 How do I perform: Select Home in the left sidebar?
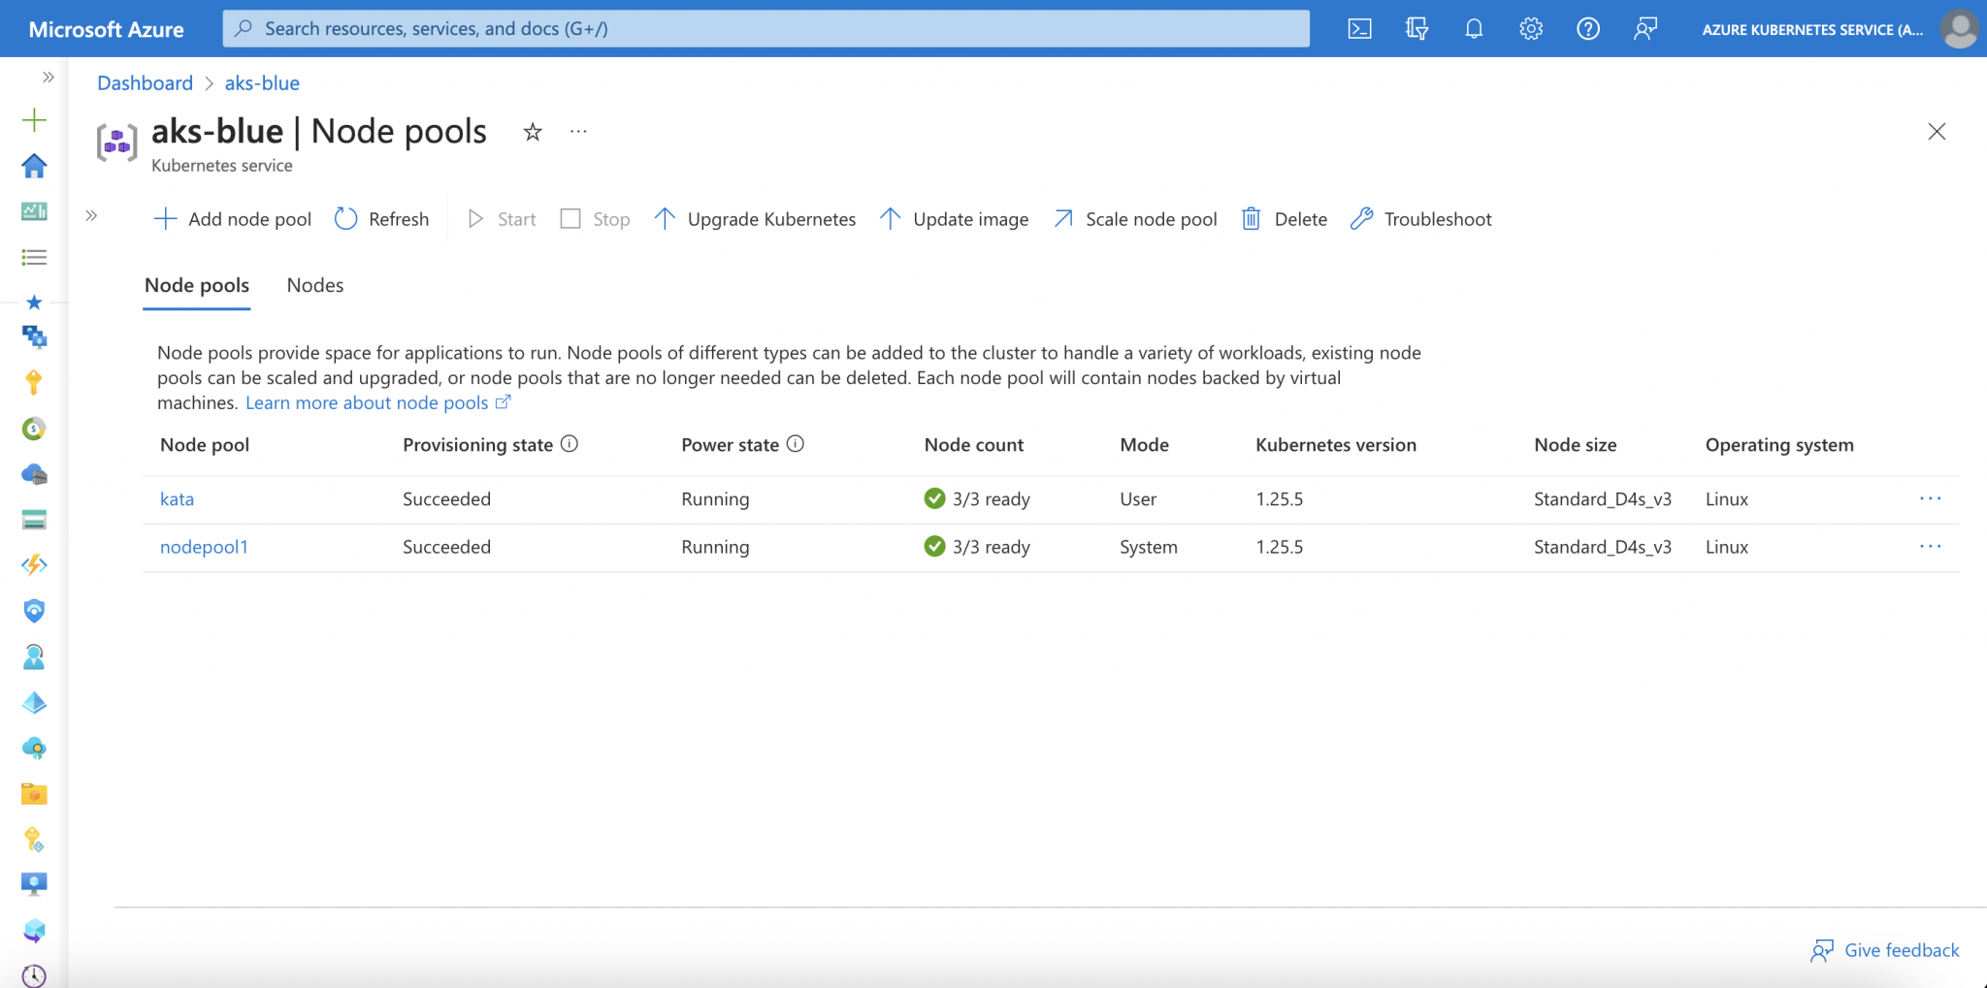click(x=34, y=166)
